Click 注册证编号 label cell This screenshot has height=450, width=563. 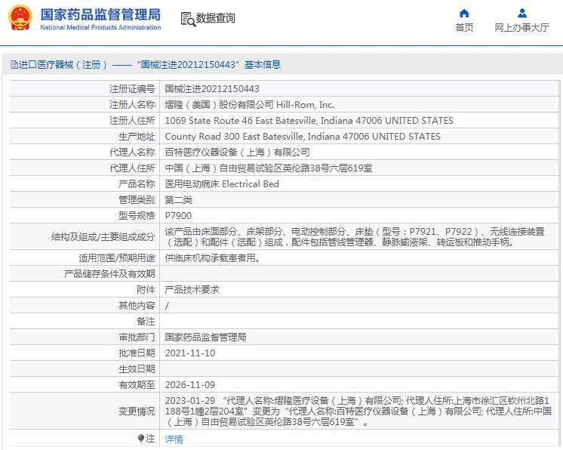[85, 88]
